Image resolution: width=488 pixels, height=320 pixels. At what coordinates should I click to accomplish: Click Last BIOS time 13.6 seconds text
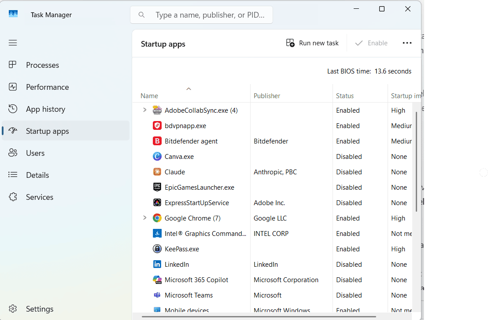[369, 71]
